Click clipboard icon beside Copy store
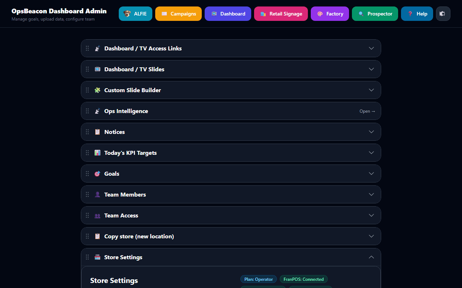 tap(97, 236)
